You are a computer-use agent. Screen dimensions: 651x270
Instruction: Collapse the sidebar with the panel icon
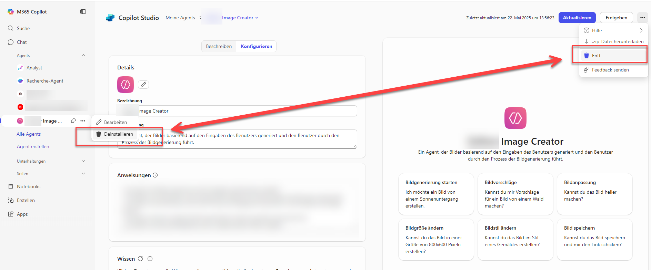[x=83, y=12]
